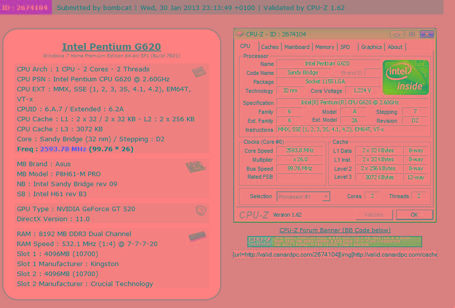Select the Graphics tab

pyautogui.click(x=371, y=47)
